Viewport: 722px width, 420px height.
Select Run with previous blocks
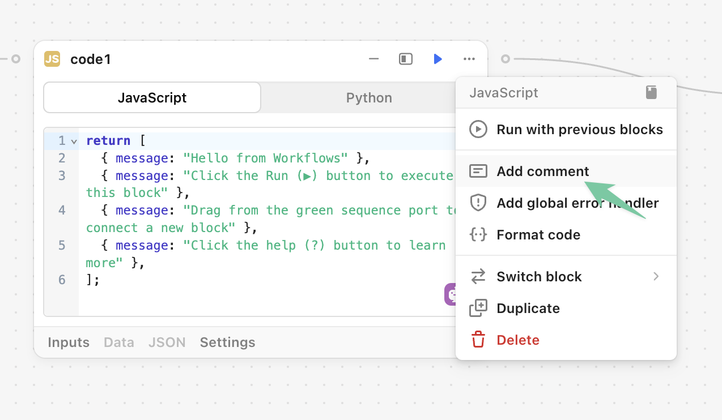click(579, 130)
